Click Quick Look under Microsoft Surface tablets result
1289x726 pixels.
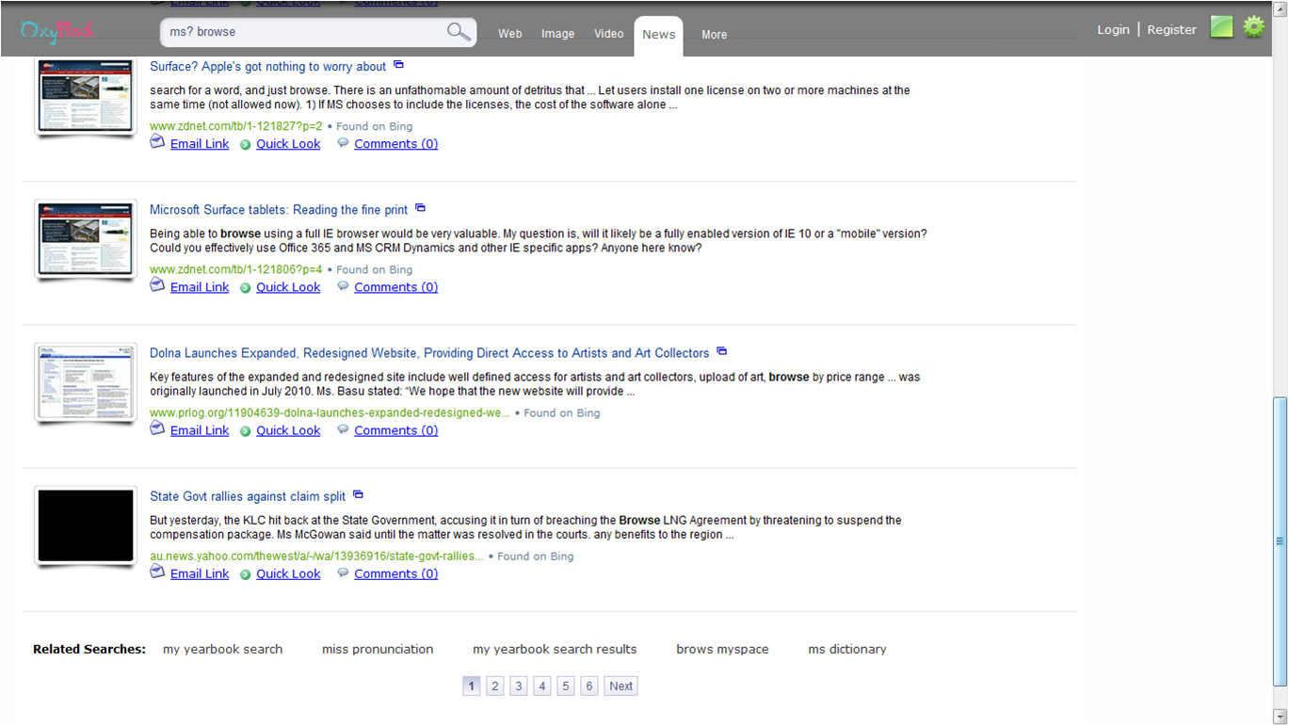pyautogui.click(x=288, y=287)
